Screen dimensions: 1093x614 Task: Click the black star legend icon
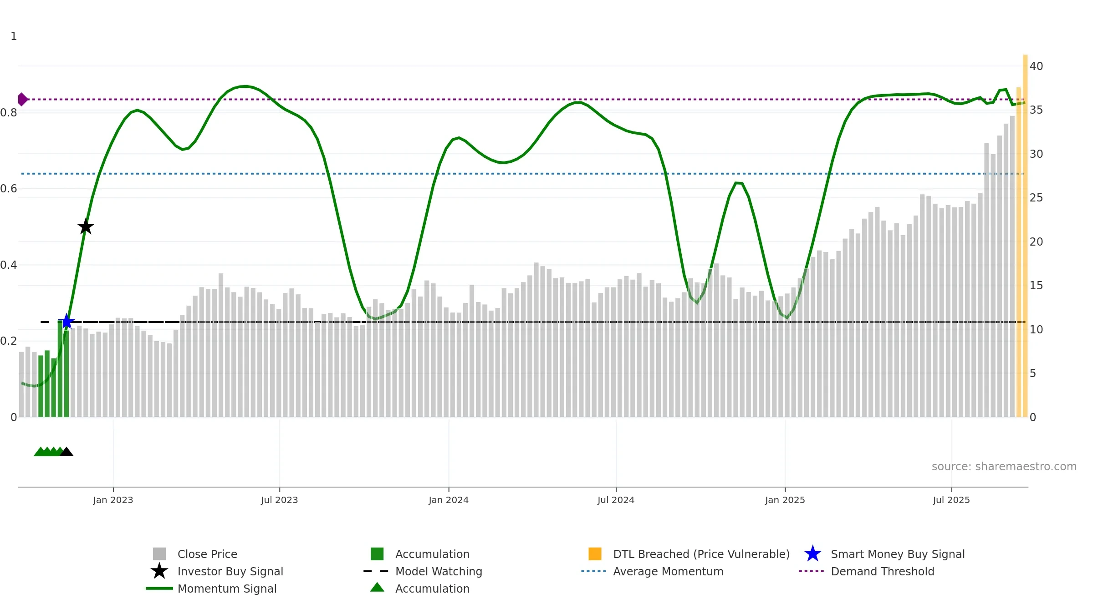(x=159, y=571)
